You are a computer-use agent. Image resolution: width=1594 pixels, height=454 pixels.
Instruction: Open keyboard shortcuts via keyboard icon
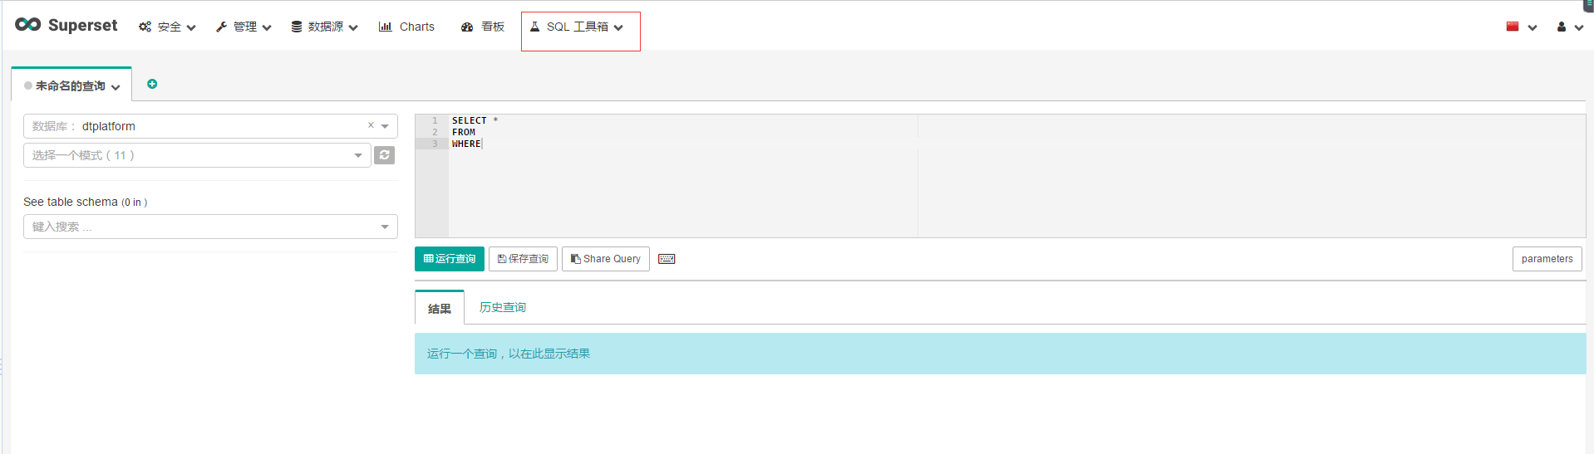[667, 259]
